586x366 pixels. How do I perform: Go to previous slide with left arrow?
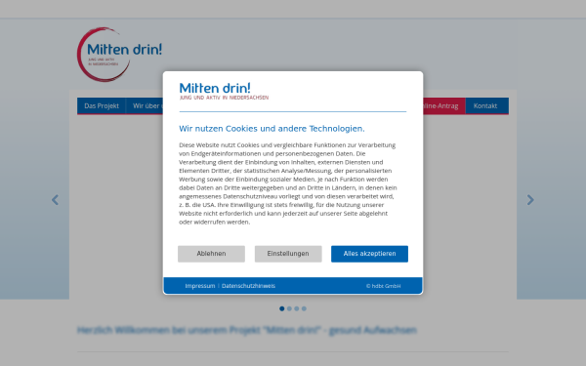pyautogui.click(x=55, y=200)
